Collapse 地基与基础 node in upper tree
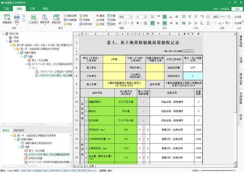The image size is (244, 173). point(18,52)
